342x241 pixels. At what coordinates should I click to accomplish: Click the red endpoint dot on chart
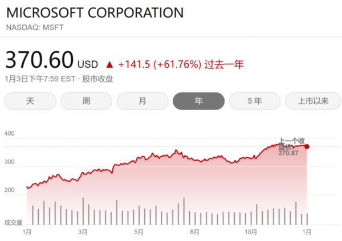(x=307, y=146)
